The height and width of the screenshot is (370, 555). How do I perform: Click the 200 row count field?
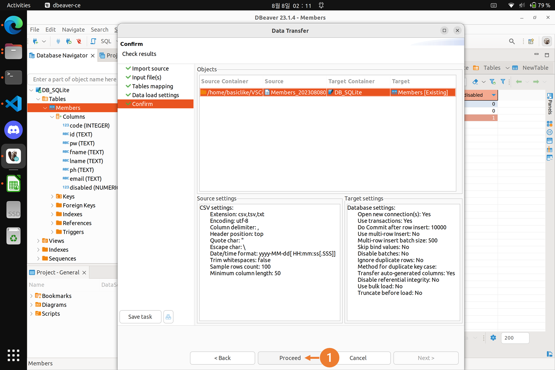[x=515, y=338]
